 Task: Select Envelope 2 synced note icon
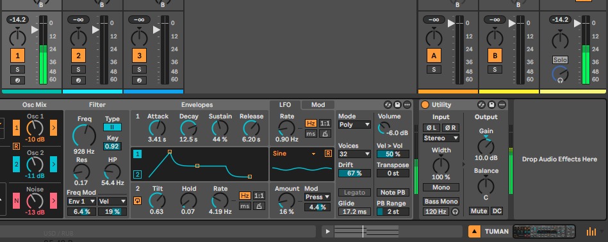coord(259,206)
